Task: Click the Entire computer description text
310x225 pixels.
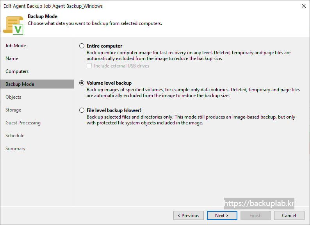Action: tap(189, 55)
